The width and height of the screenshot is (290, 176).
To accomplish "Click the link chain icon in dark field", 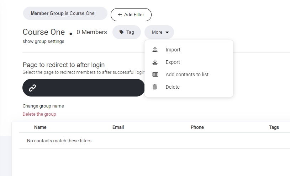I will click(x=32, y=88).
